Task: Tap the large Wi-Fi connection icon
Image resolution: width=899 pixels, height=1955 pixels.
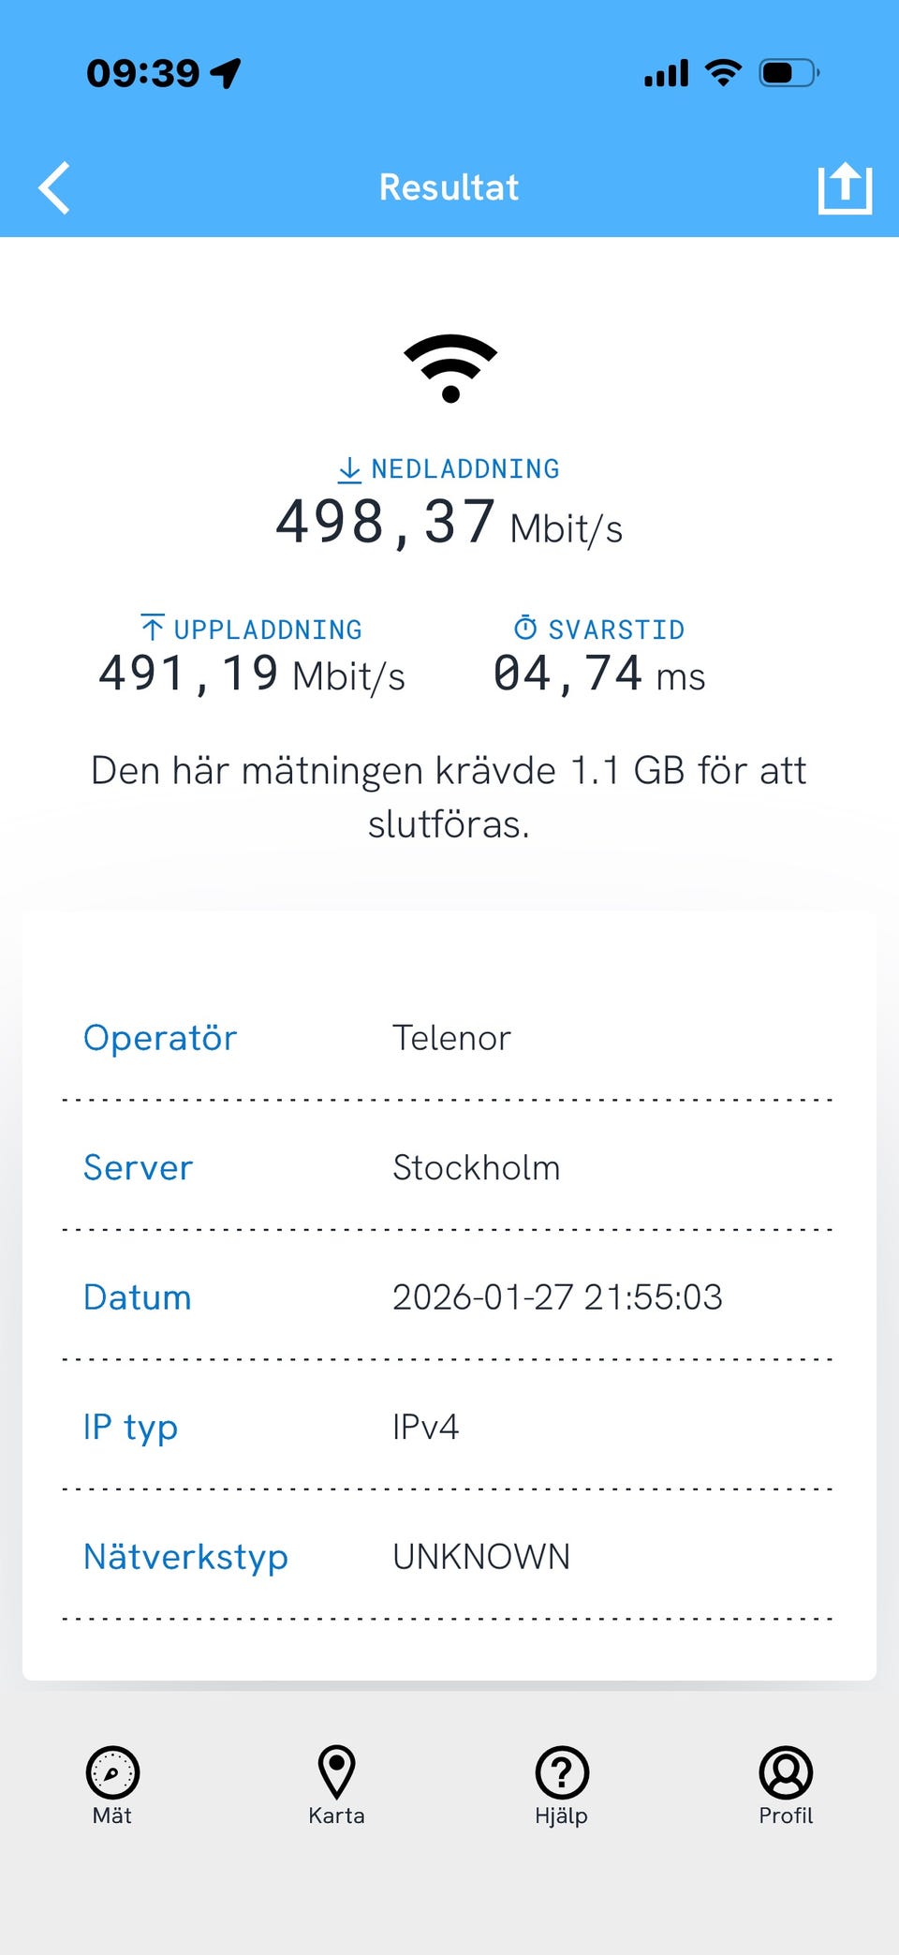Action: click(450, 367)
